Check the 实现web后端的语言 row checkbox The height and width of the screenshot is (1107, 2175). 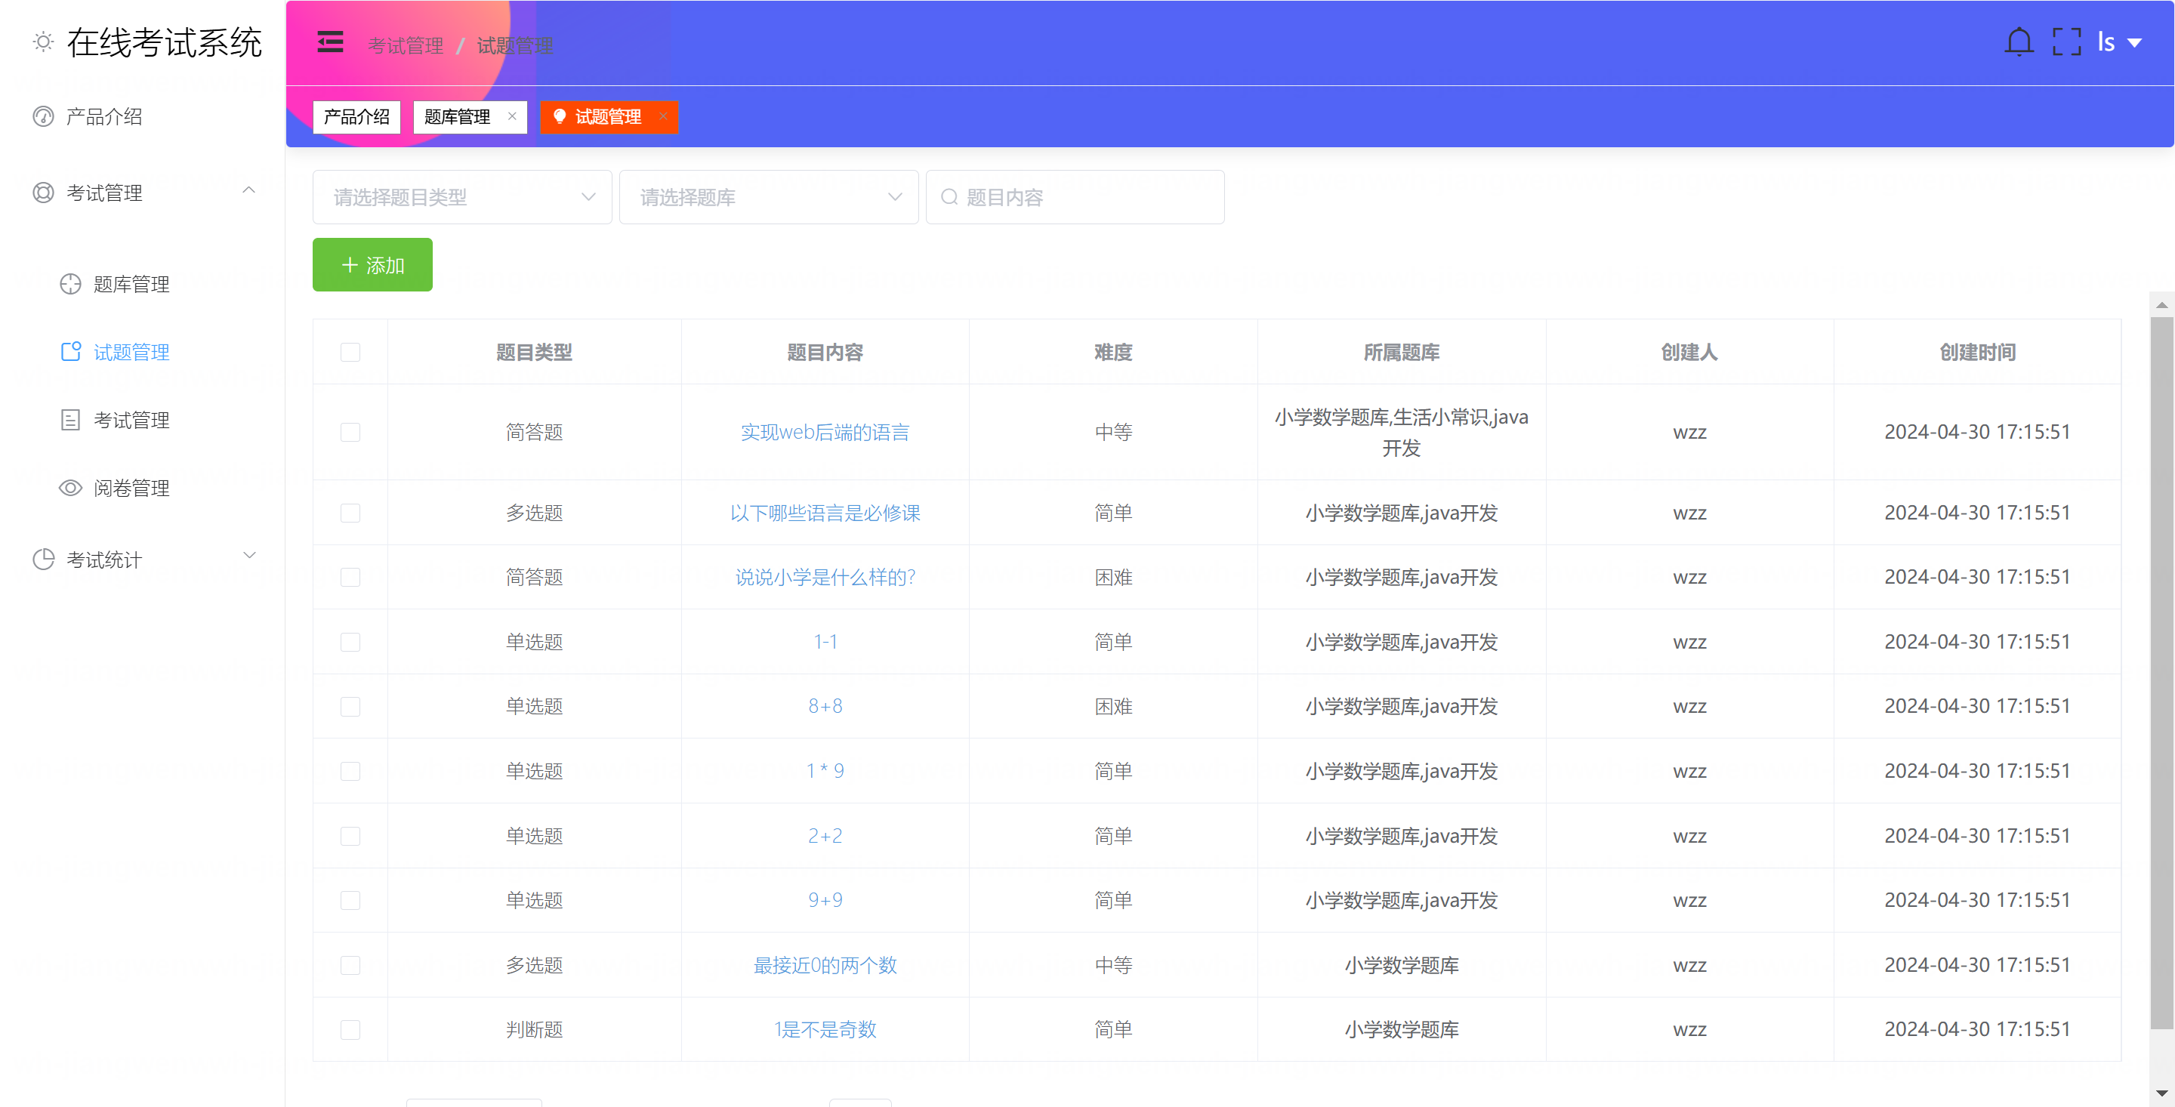tap(350, 433)
